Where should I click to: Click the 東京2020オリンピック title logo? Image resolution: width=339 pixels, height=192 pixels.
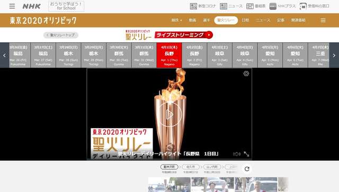[x=43, y=21]
